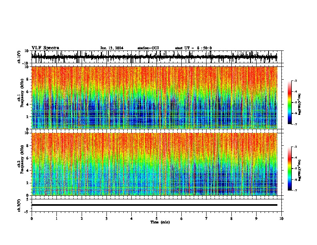Click the "5" tick of ch.3(V) axis
This screenshot has width=317, height=245.
pyautogui.click(x=28, y=199)
